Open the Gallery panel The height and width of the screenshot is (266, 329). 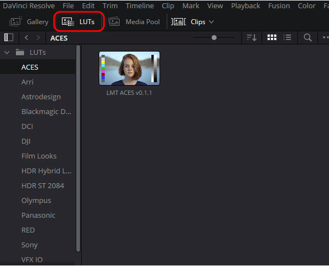[29, 21]
